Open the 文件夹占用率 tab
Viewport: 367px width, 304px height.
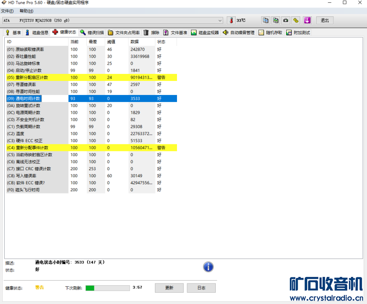coord(124,33)
